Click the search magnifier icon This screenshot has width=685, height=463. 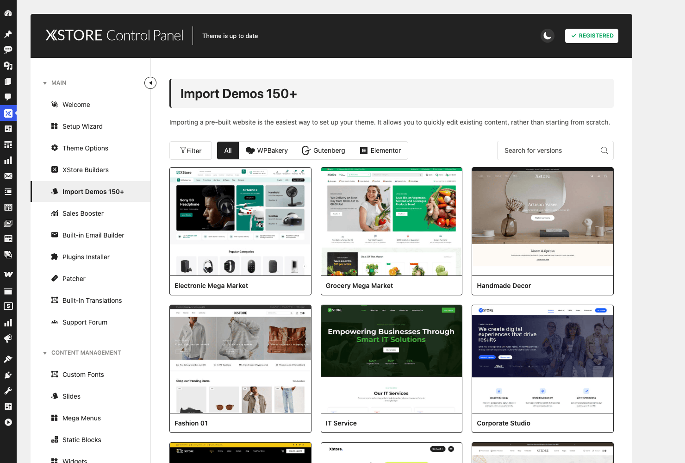(x=604, y=150)
